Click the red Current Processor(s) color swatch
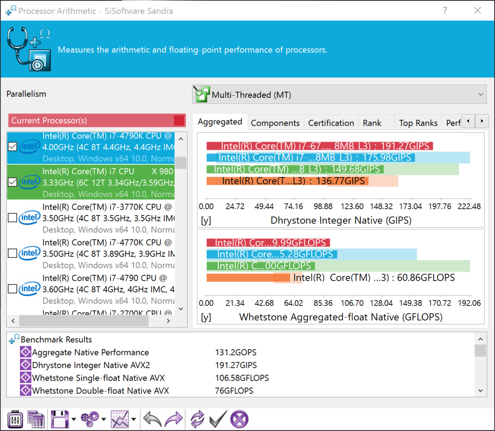This screenshot has width=495, height=431. point(179,120)
